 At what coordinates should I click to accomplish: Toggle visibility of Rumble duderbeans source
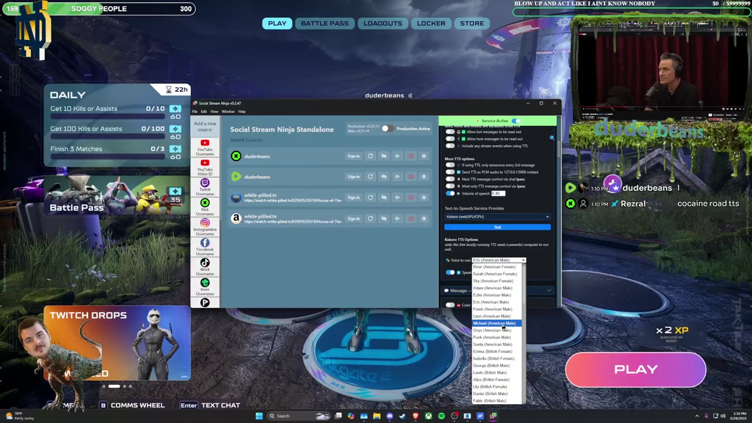[x=384, y=176]
